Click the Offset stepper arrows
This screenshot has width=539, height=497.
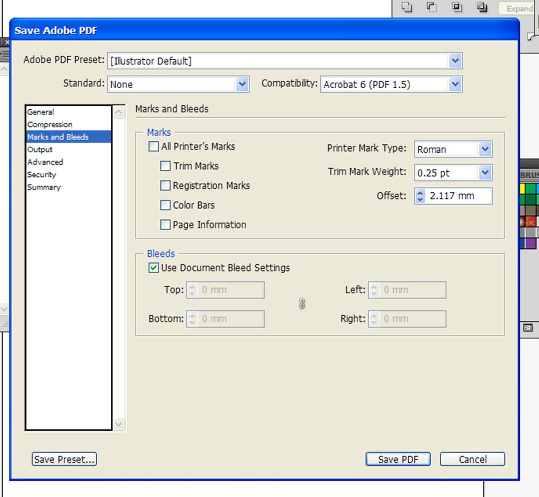[420, 196]
